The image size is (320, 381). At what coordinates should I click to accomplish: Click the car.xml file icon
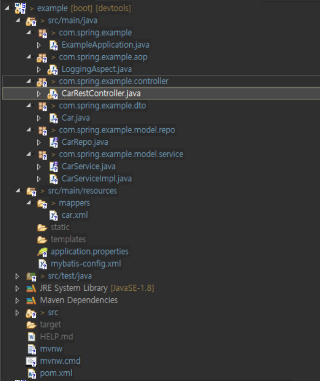point(54,215)
